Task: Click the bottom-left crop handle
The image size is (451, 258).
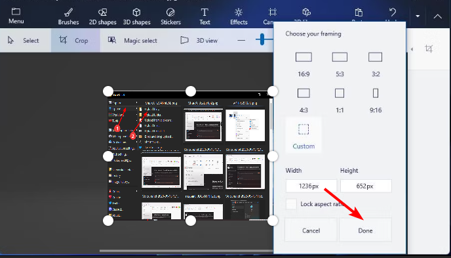Action: pyautogui.click(x=108, y=221)
